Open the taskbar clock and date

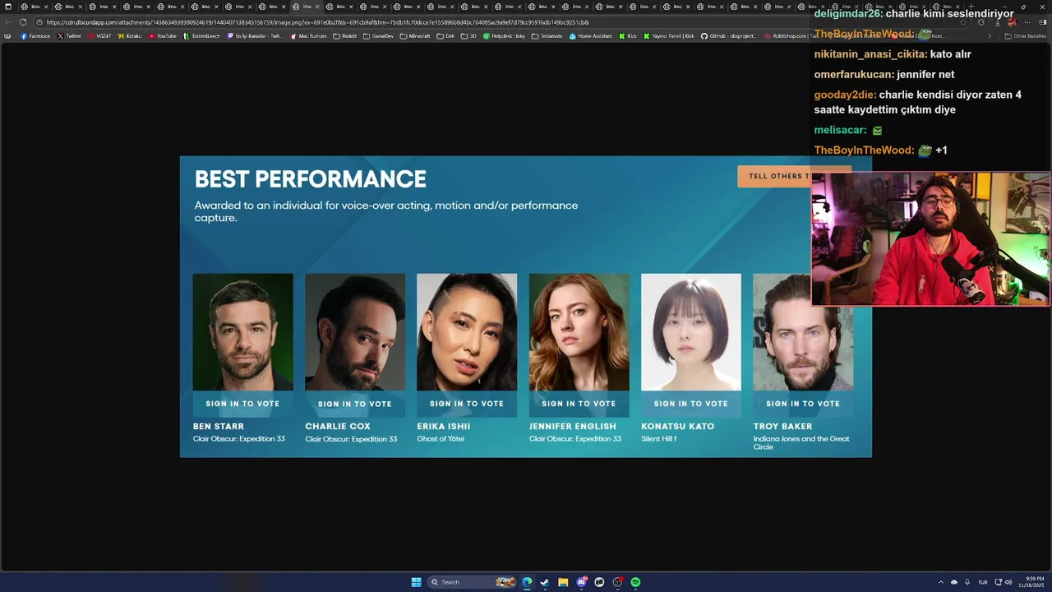(x=1031, y=582)
